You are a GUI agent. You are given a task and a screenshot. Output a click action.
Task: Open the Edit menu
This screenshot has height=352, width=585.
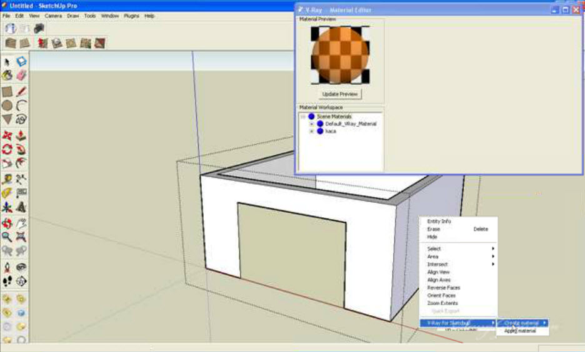click(19, 16)
